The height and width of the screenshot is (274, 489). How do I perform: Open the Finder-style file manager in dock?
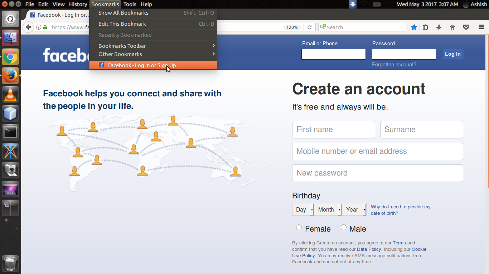coord(10,38)
